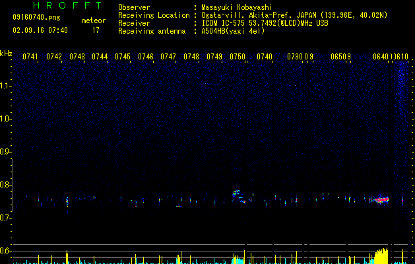Image resolution: width=415 pixels, height=264 pixels.
Task: Click the 0.7 kHz axis label
Action: pos(6,218)
